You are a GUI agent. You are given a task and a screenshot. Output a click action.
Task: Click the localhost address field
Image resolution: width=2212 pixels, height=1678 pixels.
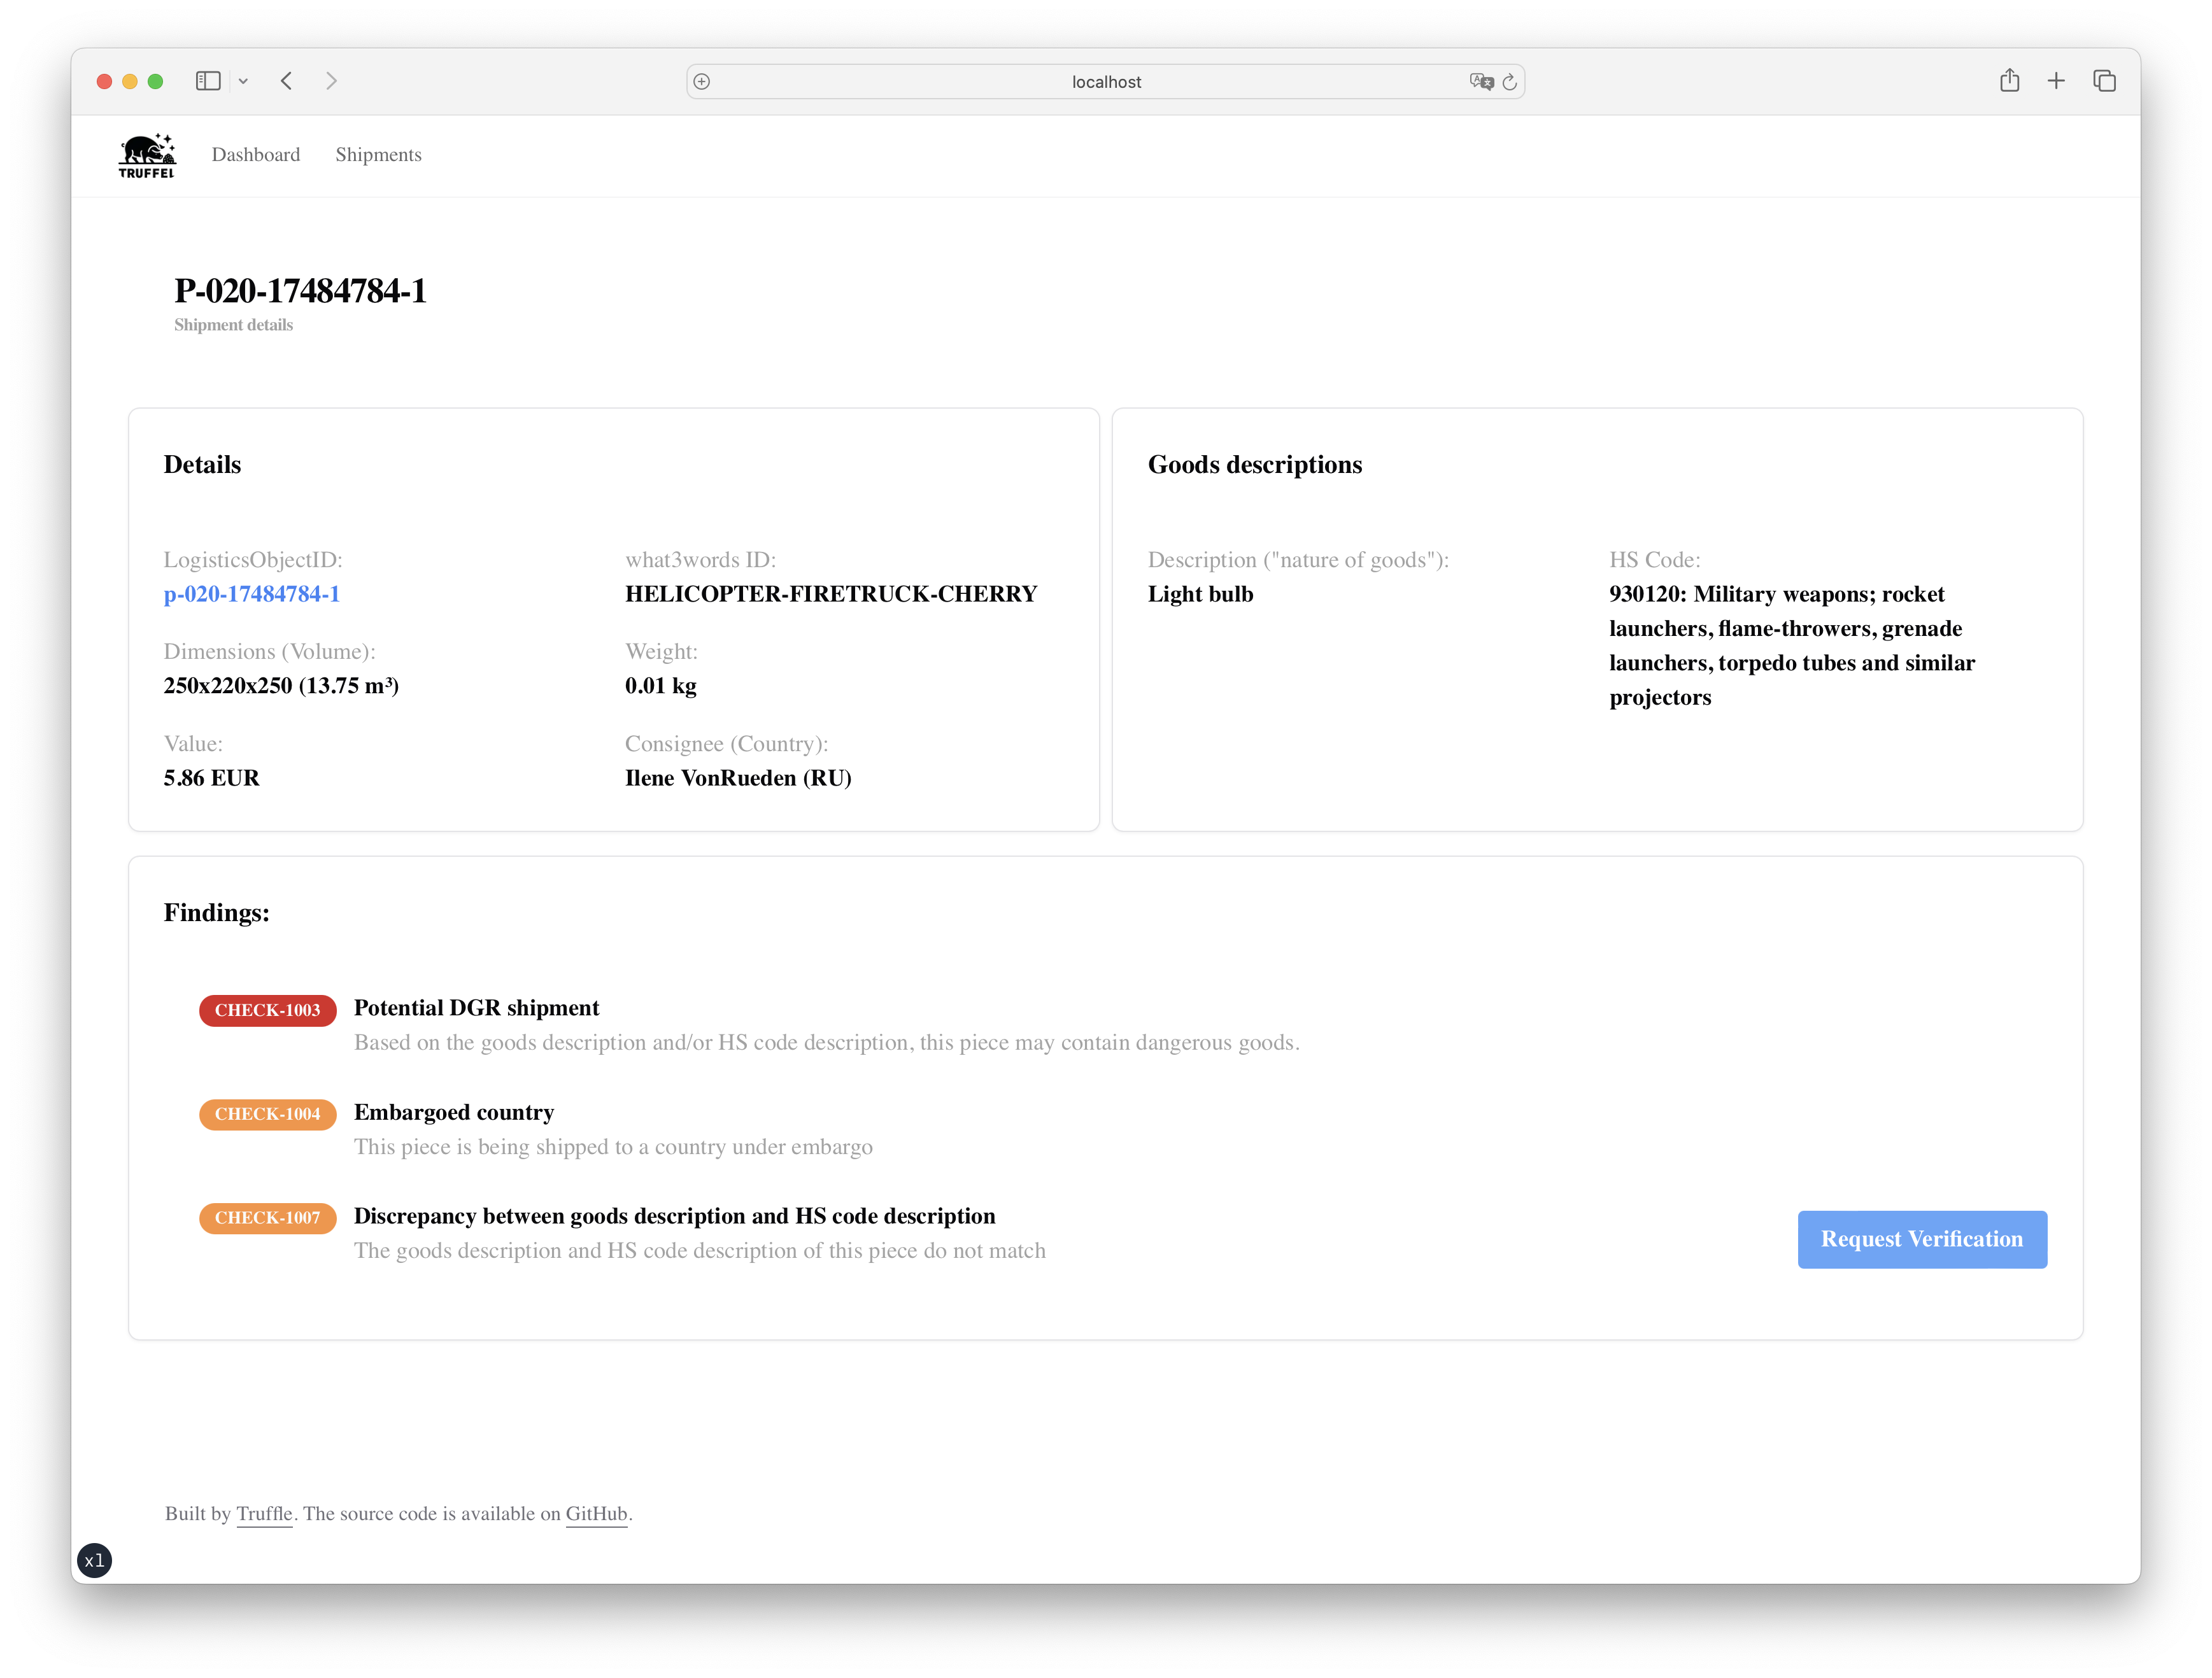tap(1105, 82)
